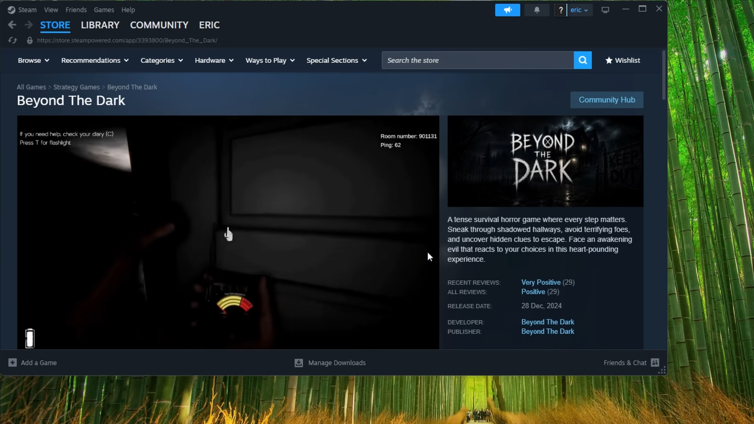Click the Beyond The Dark page title
The image size is (754, 424).
click(71, 101)
